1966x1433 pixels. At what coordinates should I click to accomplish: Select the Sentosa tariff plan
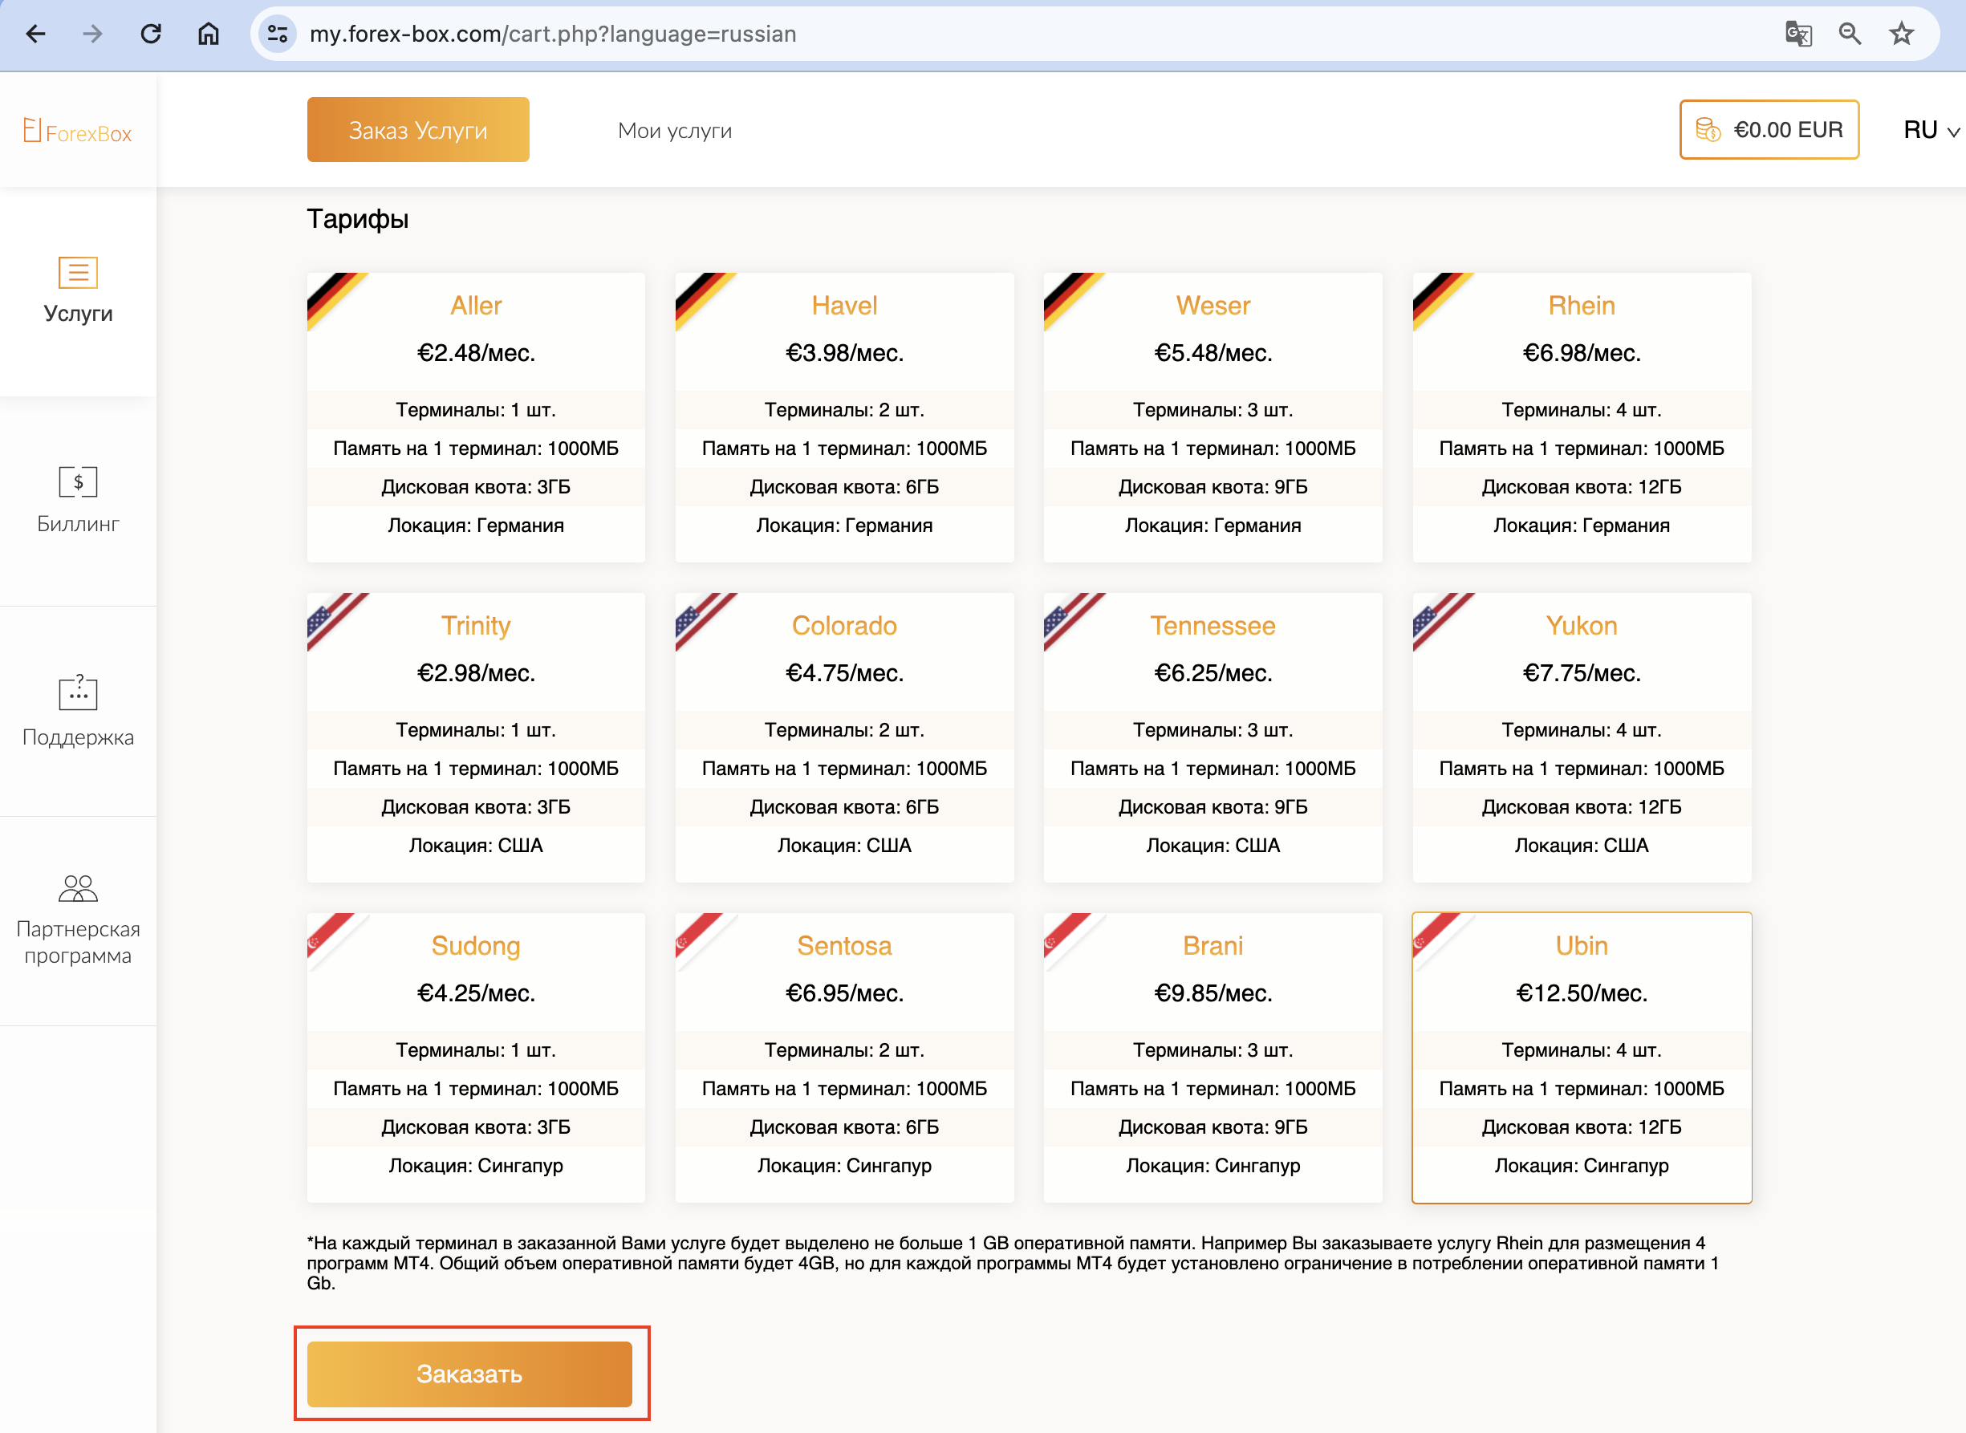pos(843,1057)
